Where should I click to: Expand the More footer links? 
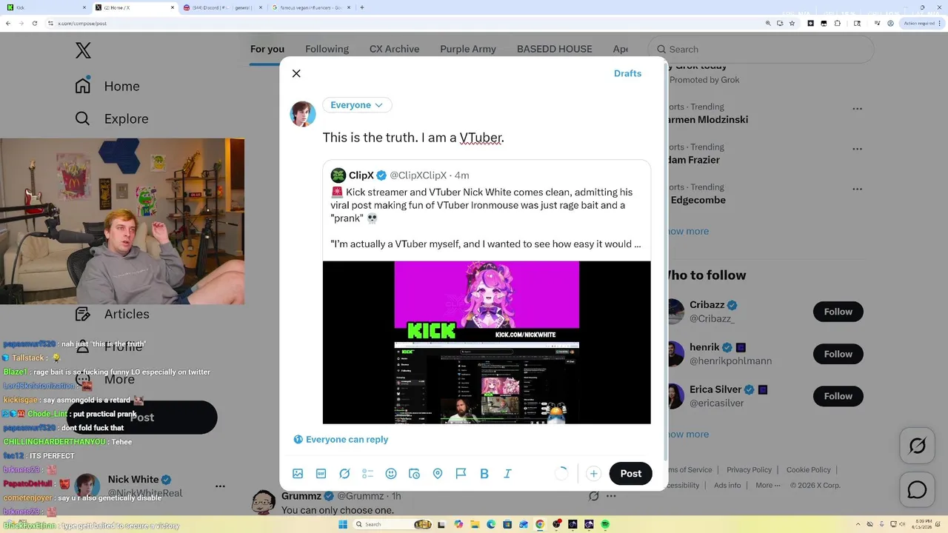pos(767,486)
